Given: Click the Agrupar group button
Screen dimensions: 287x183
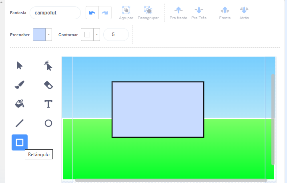Looking at the screenshot, I should pos(126,13).
